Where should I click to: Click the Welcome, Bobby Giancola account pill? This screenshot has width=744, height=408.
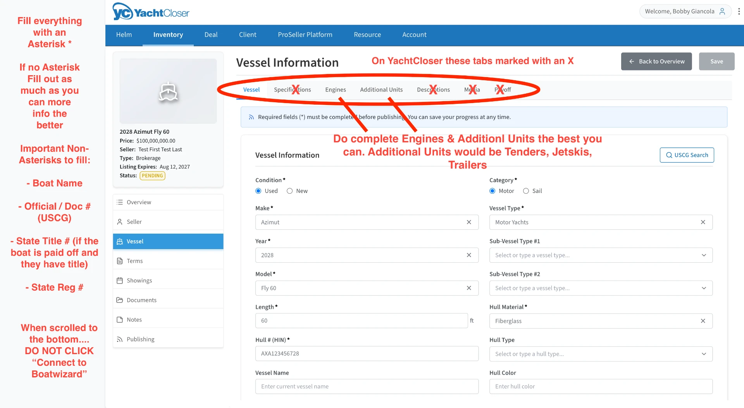point(685,11)
